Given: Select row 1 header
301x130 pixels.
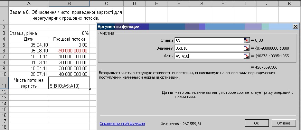Looking at the screenshot, I should point(4,15).
